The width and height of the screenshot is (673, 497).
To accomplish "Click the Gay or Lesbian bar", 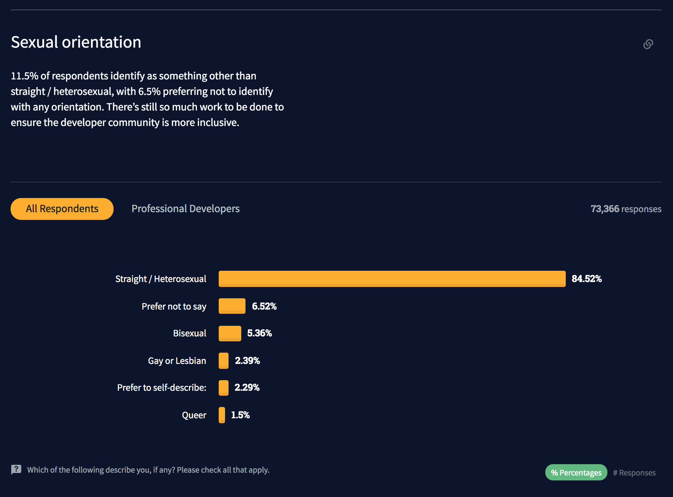I will [x=224, y=361].
